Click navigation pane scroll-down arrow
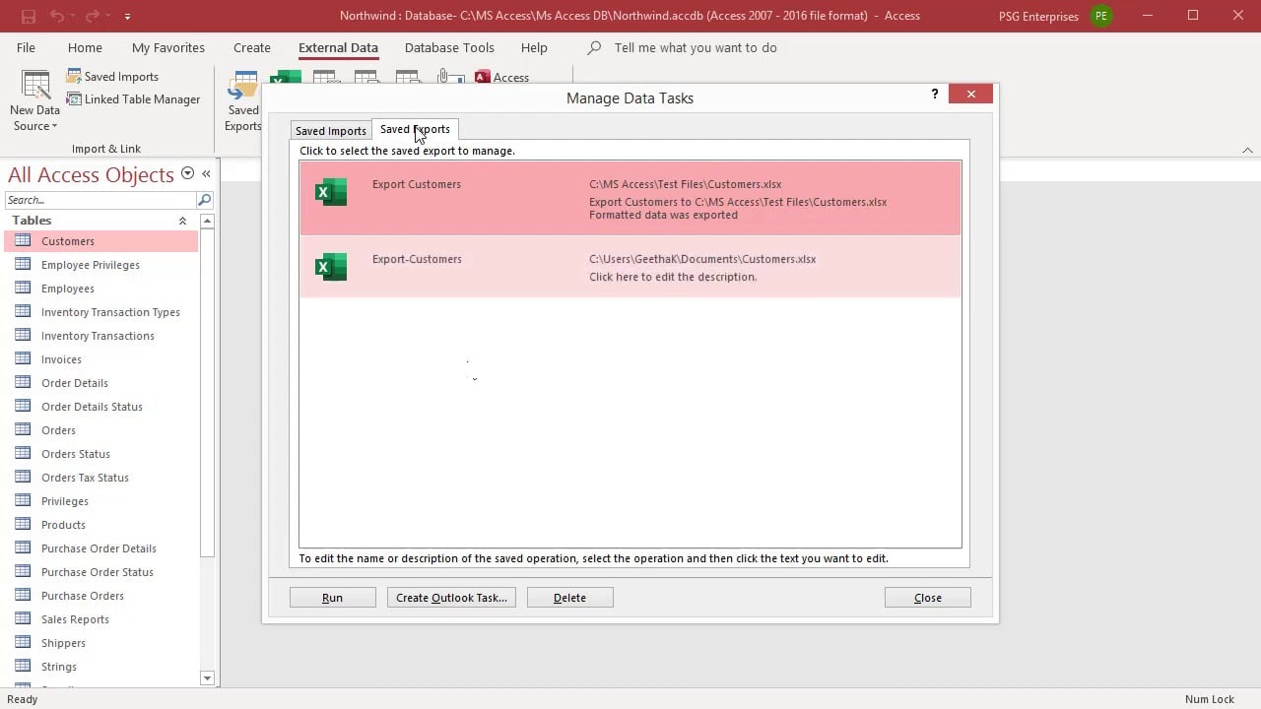 click(207, 677)
